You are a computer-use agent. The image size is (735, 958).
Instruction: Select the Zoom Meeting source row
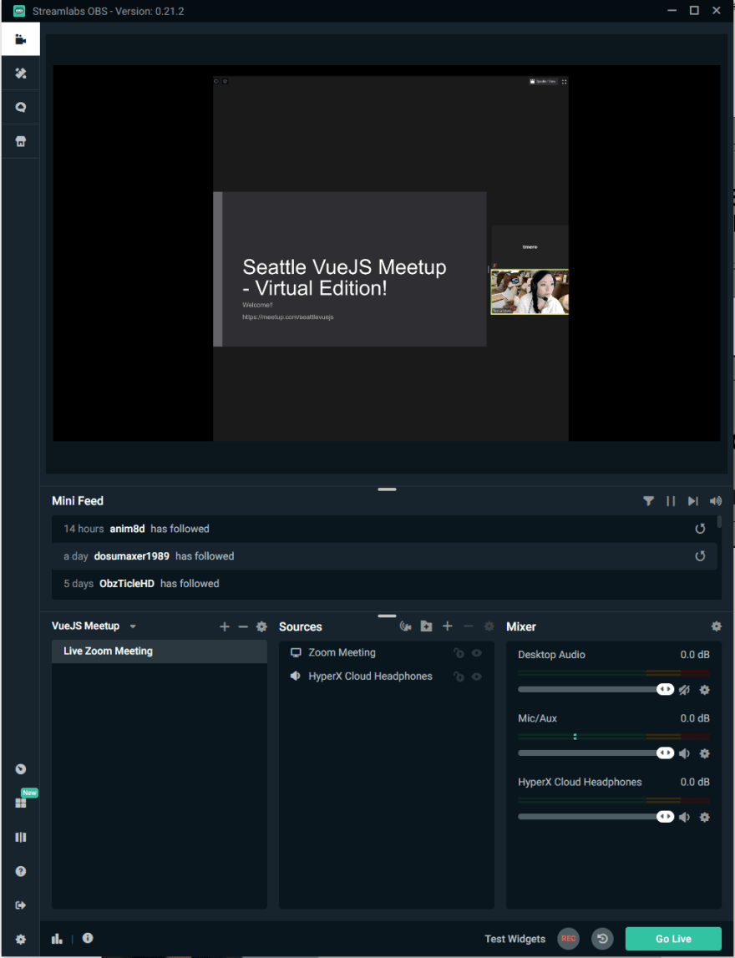click(x=386, y=652)
